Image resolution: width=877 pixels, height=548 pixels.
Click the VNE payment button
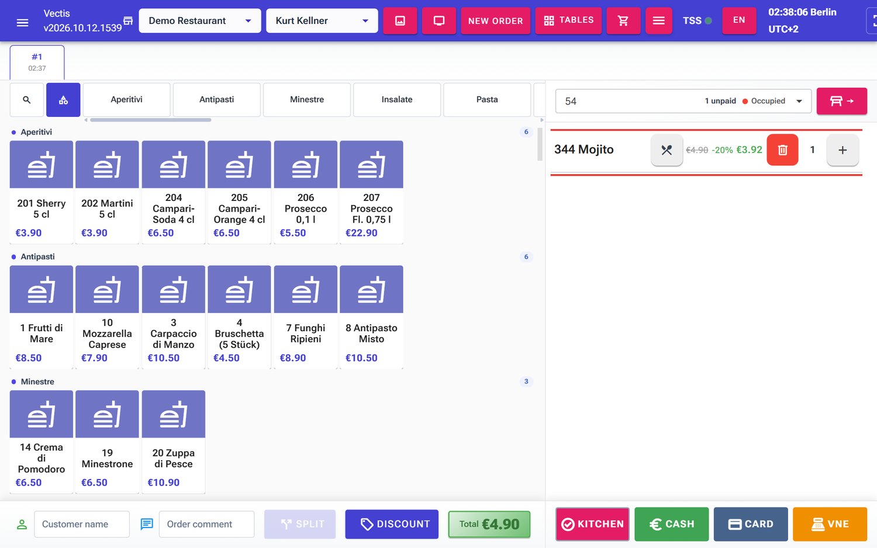(830, 524)
